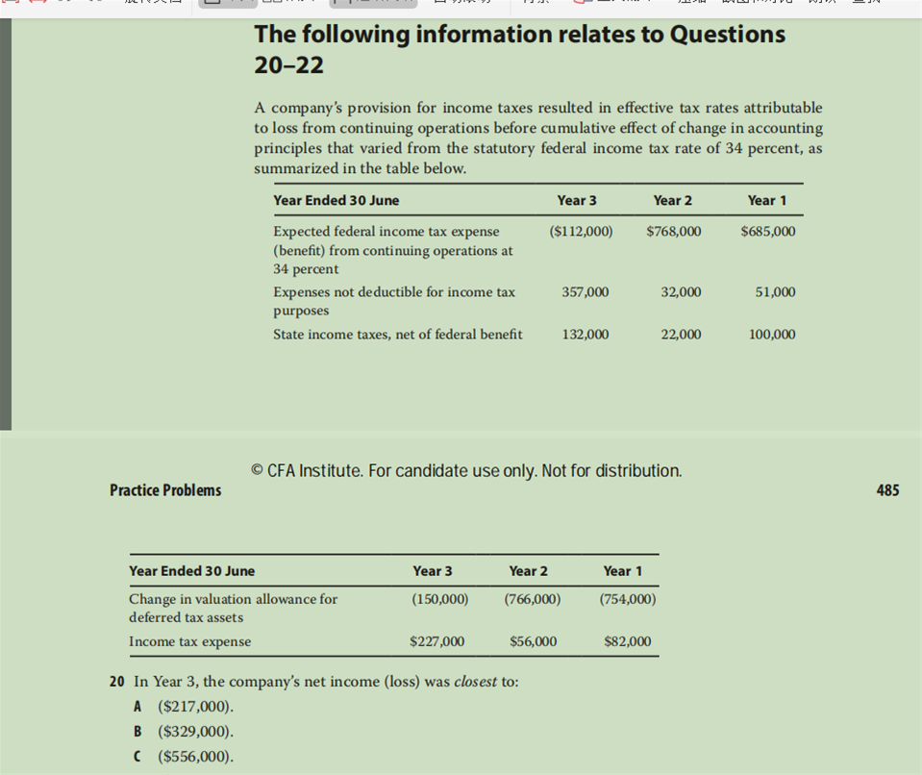
Task: Click the ($112,000) cell
Action: point(581,231)
